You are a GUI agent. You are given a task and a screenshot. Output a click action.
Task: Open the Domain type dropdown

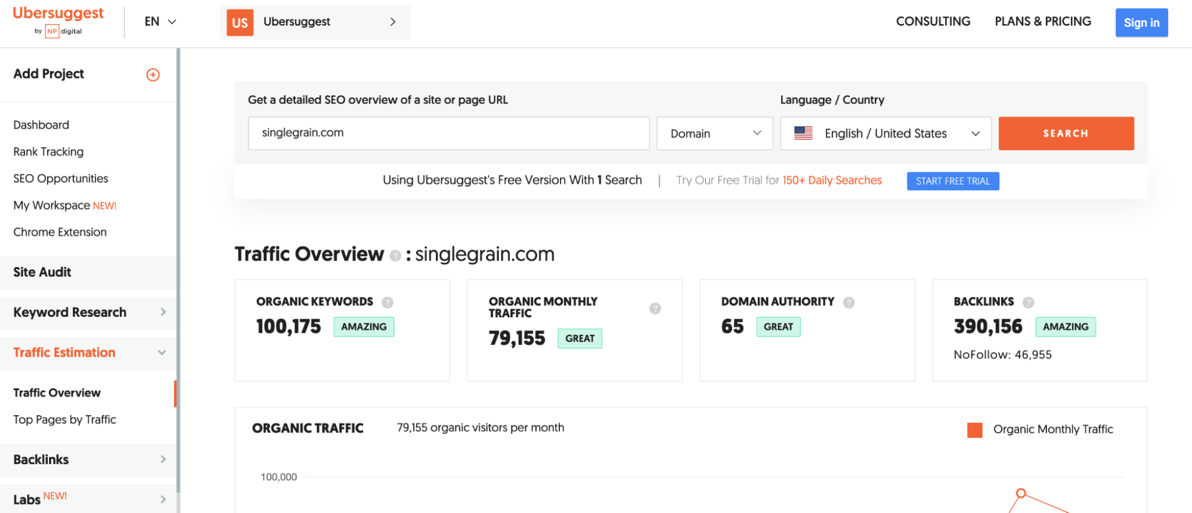point(715,134)
